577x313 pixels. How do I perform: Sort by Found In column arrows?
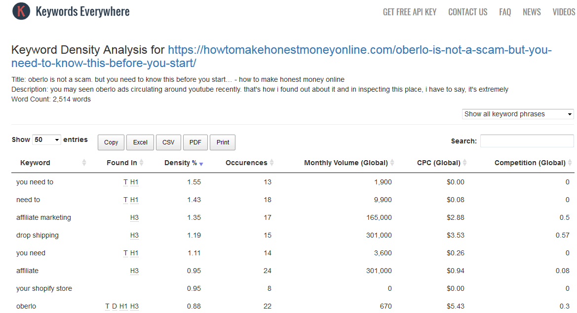tap(141, 163)
